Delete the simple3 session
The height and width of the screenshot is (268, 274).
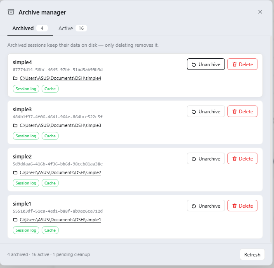[242, 111]
